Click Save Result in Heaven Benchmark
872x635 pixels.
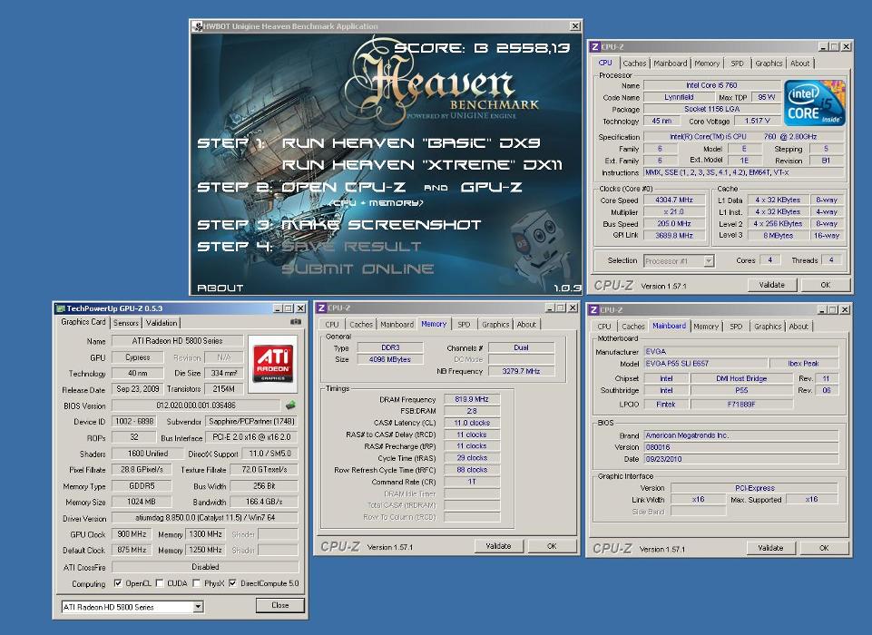[351, 247]
